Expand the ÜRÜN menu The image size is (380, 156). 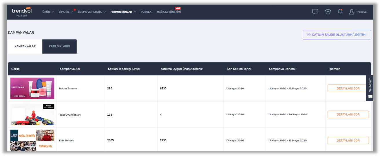48,12
